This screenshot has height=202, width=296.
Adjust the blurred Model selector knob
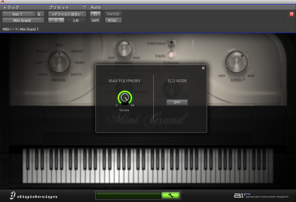(59, 62)
